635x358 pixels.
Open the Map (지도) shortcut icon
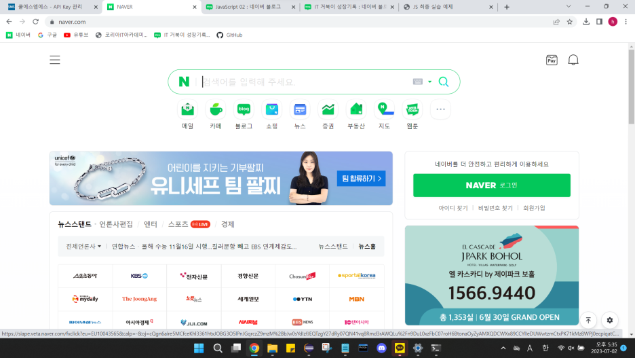pyautogui.click(x=384, y=109)
